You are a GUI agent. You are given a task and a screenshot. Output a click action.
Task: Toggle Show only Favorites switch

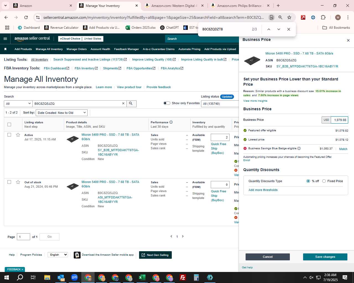167,103
